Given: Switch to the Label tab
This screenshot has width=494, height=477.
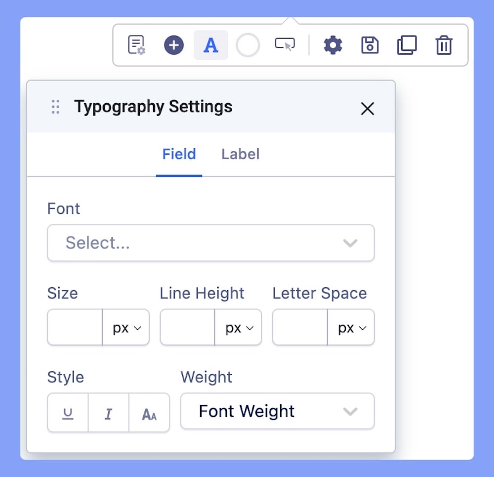Looking at the screenshot, I should click(x=240, y=154).
